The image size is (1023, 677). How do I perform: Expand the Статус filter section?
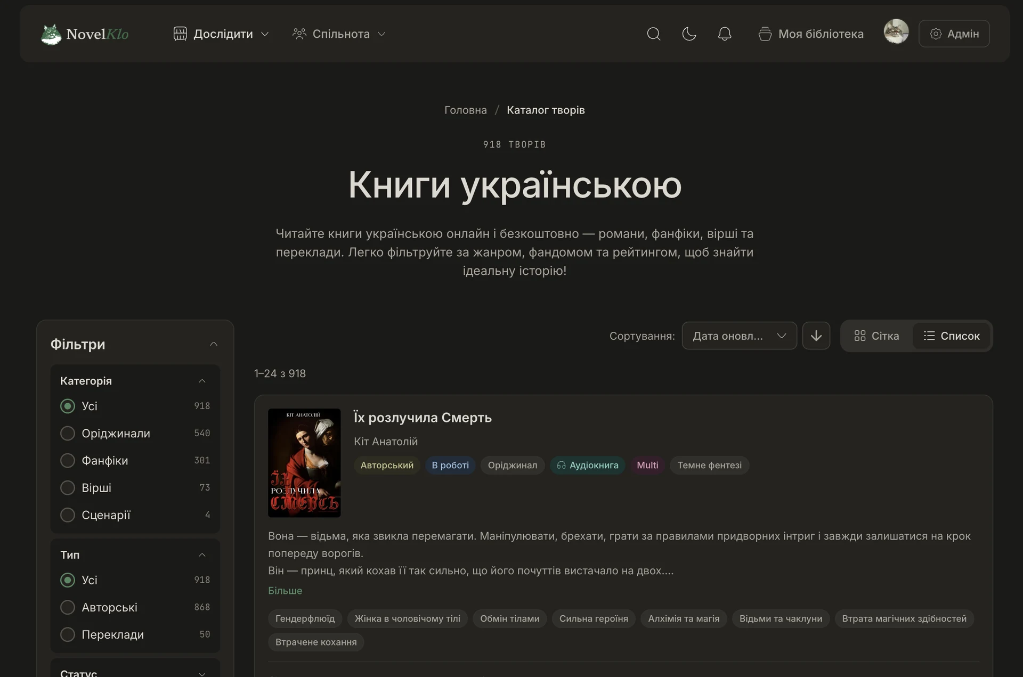coord(202,673)
